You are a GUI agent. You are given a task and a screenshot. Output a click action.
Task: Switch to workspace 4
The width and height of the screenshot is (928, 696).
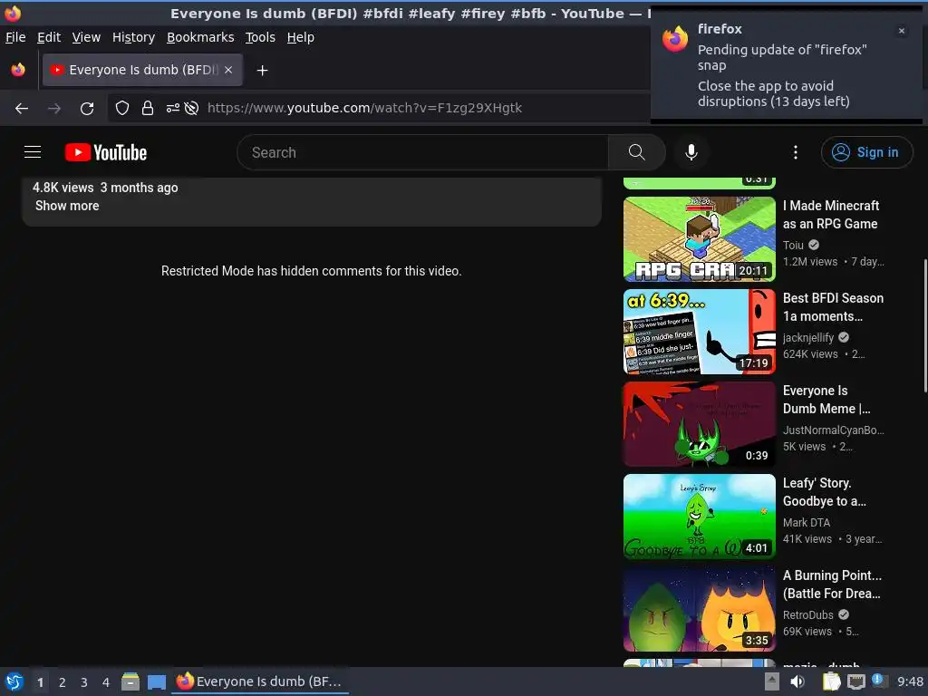click(x=106, y=682)
